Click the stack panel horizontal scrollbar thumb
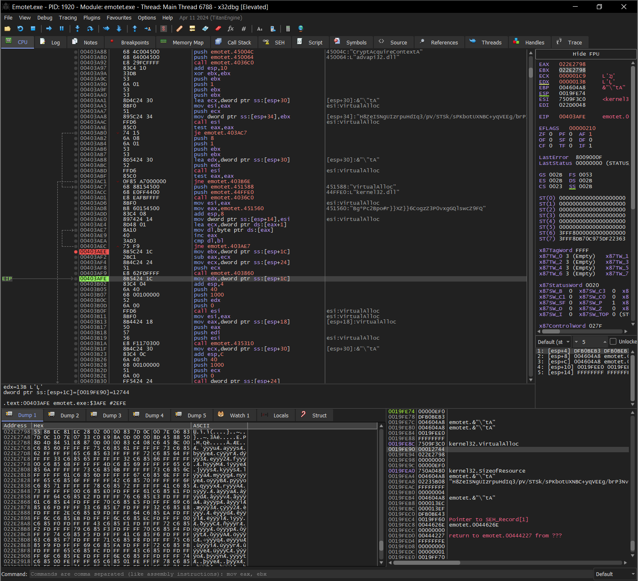Image resolution: width=638 pixels, height=581 pixels. point(427,563)
